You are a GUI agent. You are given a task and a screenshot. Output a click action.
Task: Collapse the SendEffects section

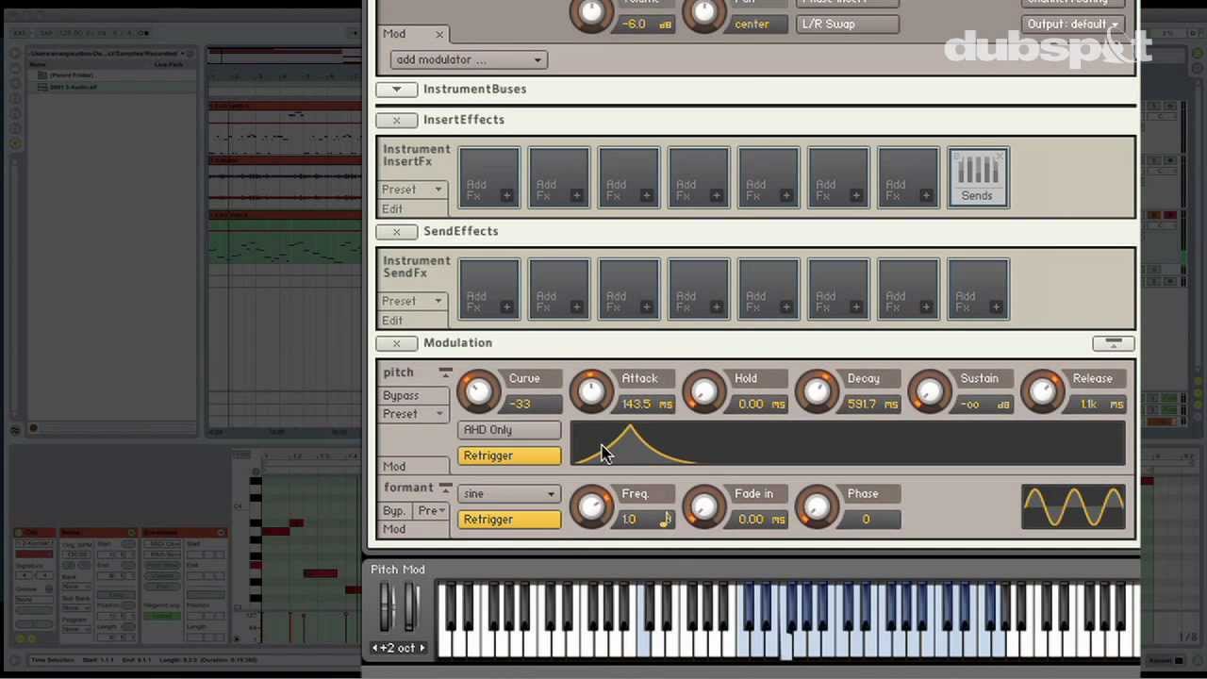tap(397, 231)
